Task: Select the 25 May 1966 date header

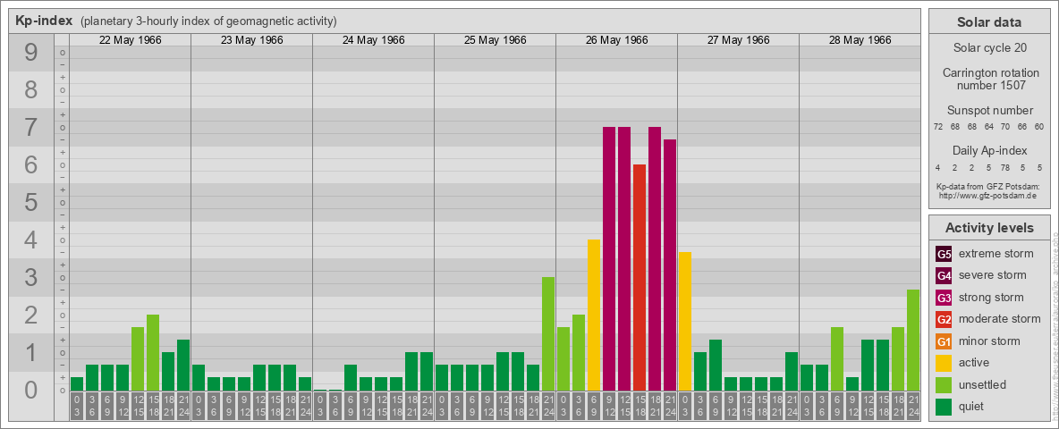Action: (x=495, y=40)
